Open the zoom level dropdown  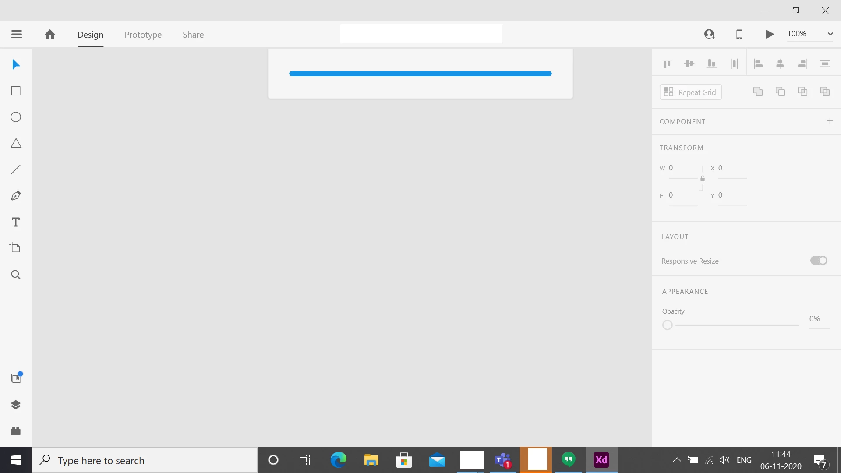830,34
